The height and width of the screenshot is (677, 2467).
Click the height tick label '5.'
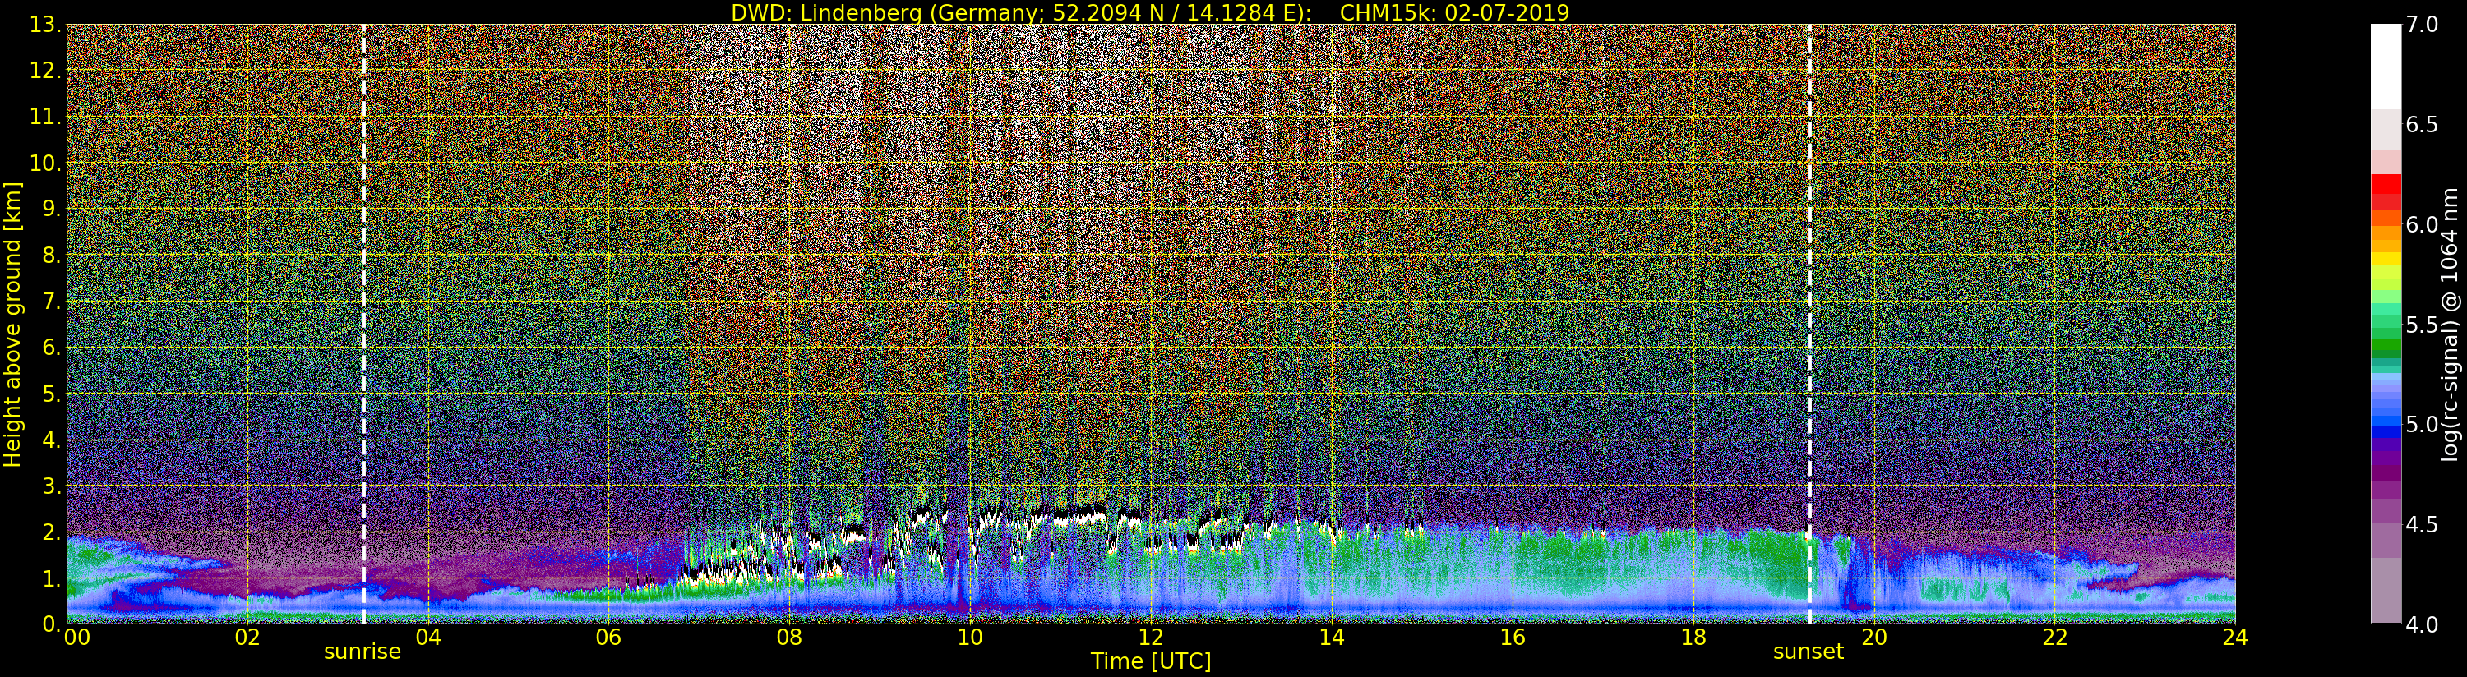coord(52,394)
